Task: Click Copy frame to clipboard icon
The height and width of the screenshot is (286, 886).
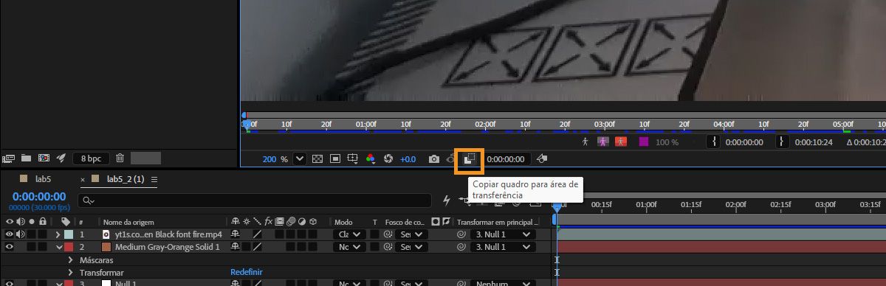Action: [469, 158]
